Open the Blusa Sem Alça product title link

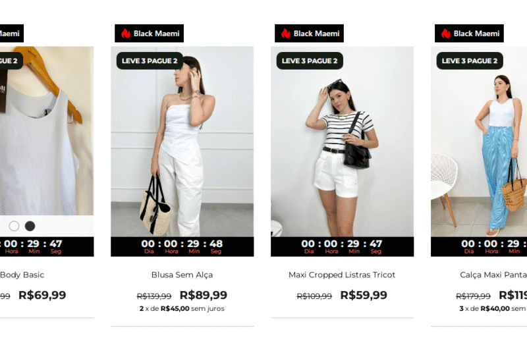point(182,275)
